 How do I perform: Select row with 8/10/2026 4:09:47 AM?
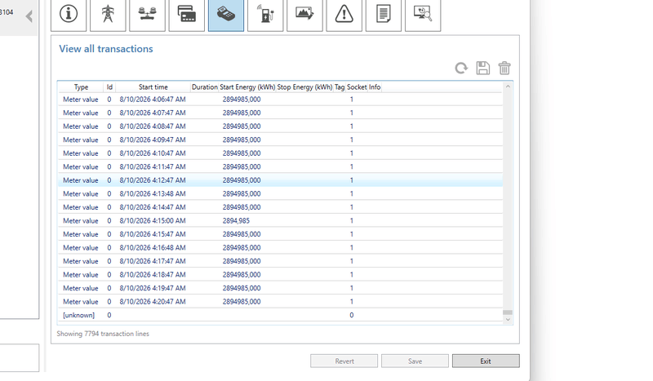click(x=280, y=140)
